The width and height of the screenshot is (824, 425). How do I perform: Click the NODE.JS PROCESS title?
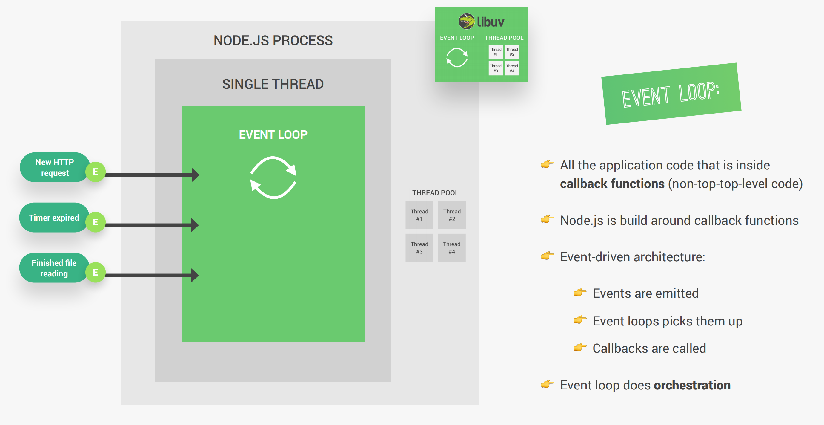(273, 41)
